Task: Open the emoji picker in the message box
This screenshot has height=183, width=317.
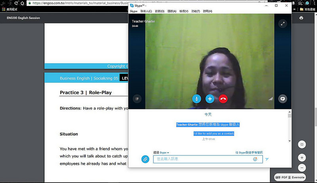Action: (x=255, y=159)
